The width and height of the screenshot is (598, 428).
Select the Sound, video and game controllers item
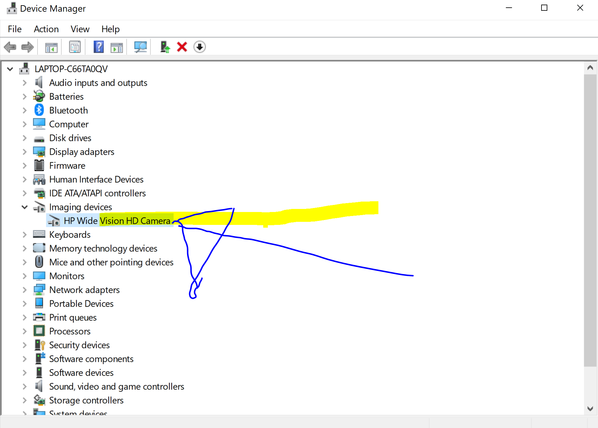pyautogui.click(x=116, y=387)
